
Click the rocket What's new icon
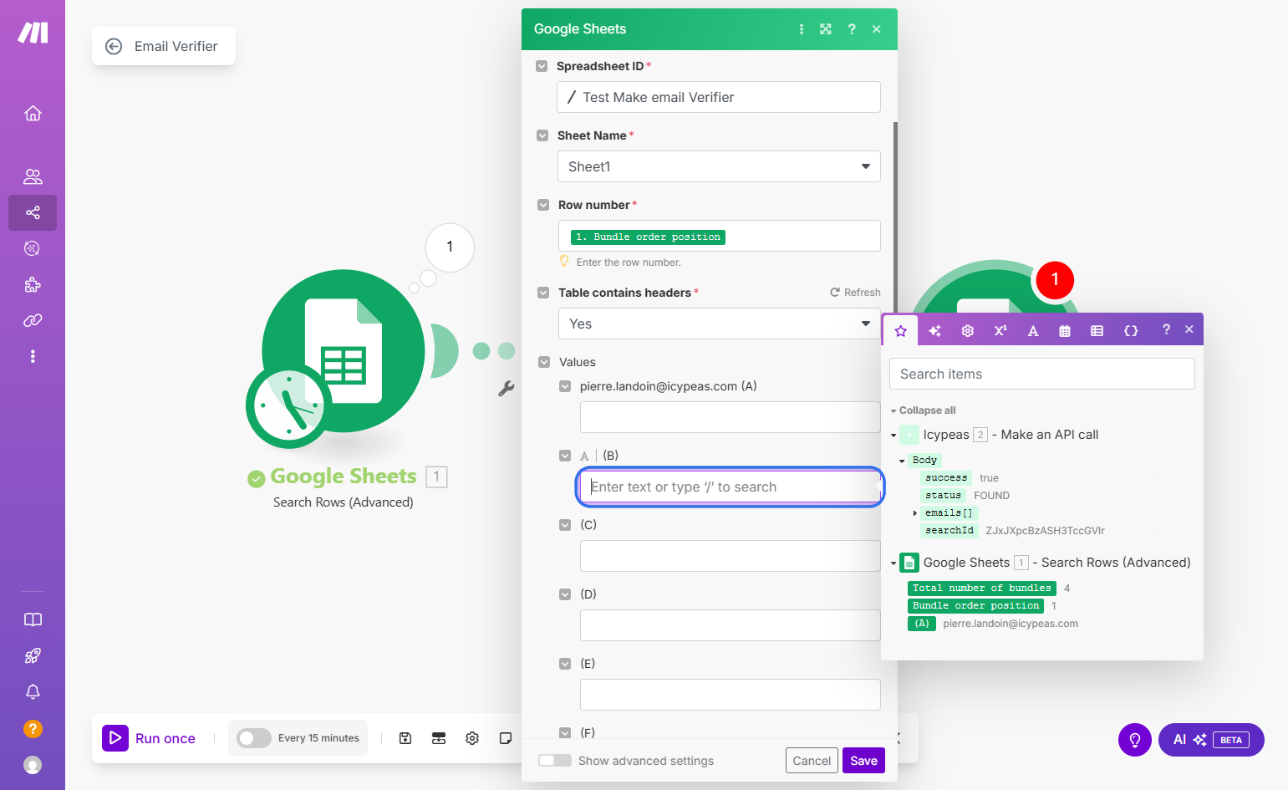33,655
